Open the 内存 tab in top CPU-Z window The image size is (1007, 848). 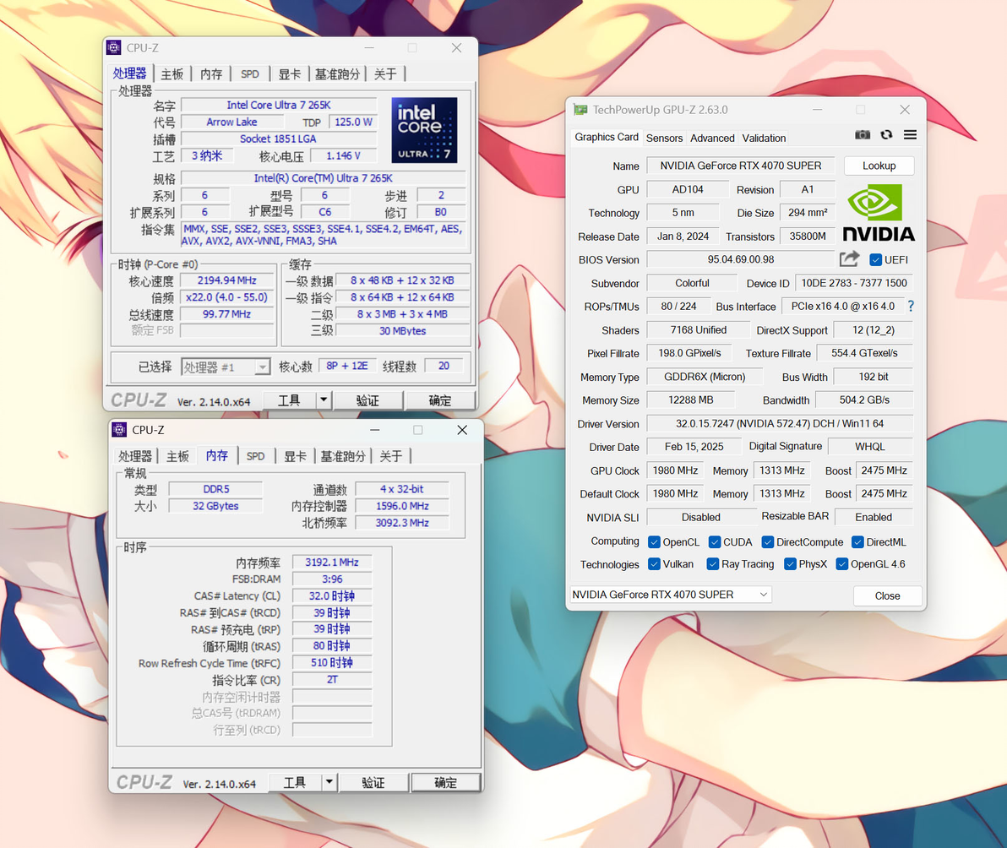coord(211,74)
